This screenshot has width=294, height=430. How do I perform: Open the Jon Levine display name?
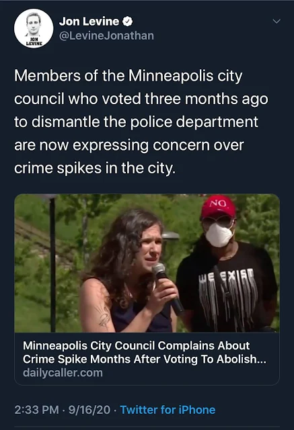tap(89, 21)
